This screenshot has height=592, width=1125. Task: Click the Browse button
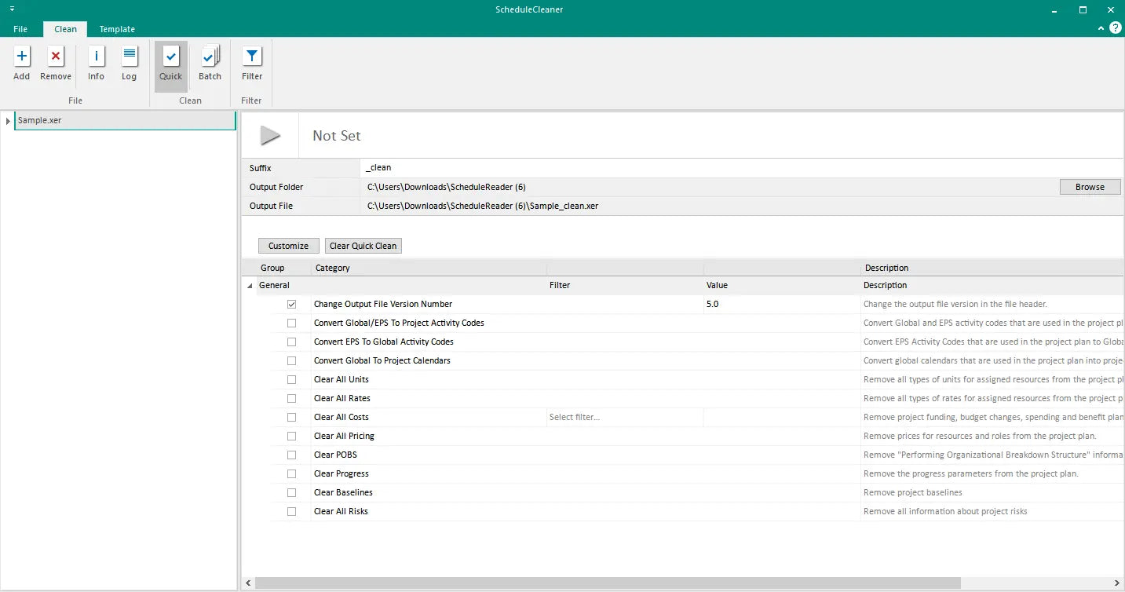pyautogui.click(x=1090, y=187)
